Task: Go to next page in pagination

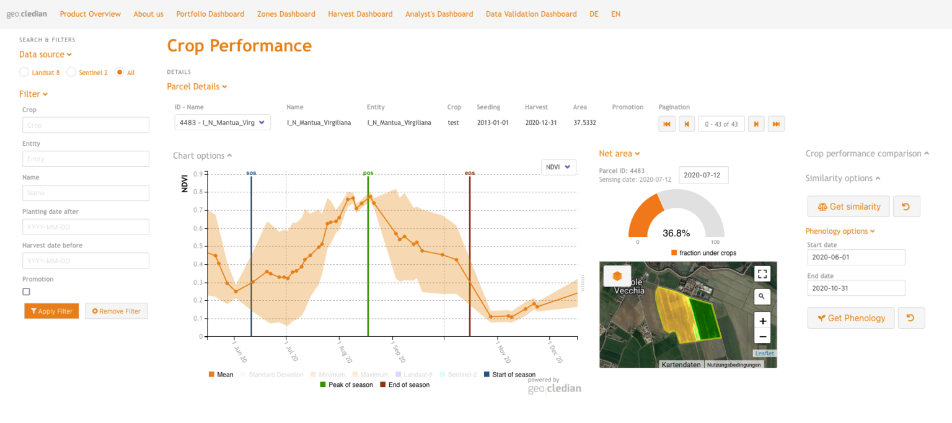Action: pos(756,123)
